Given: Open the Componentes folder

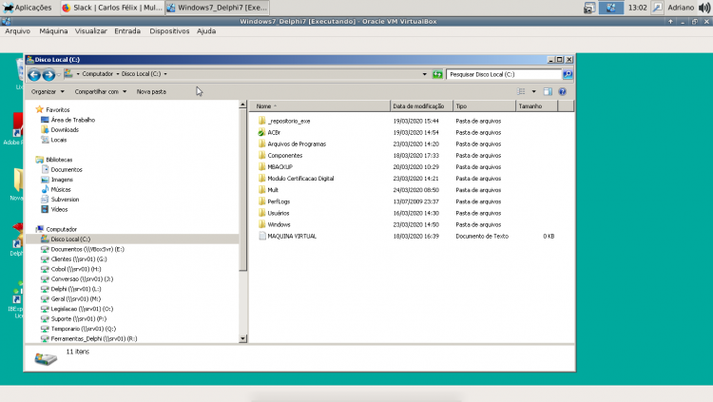Looking at the screenshot, I should click(284, 155).
